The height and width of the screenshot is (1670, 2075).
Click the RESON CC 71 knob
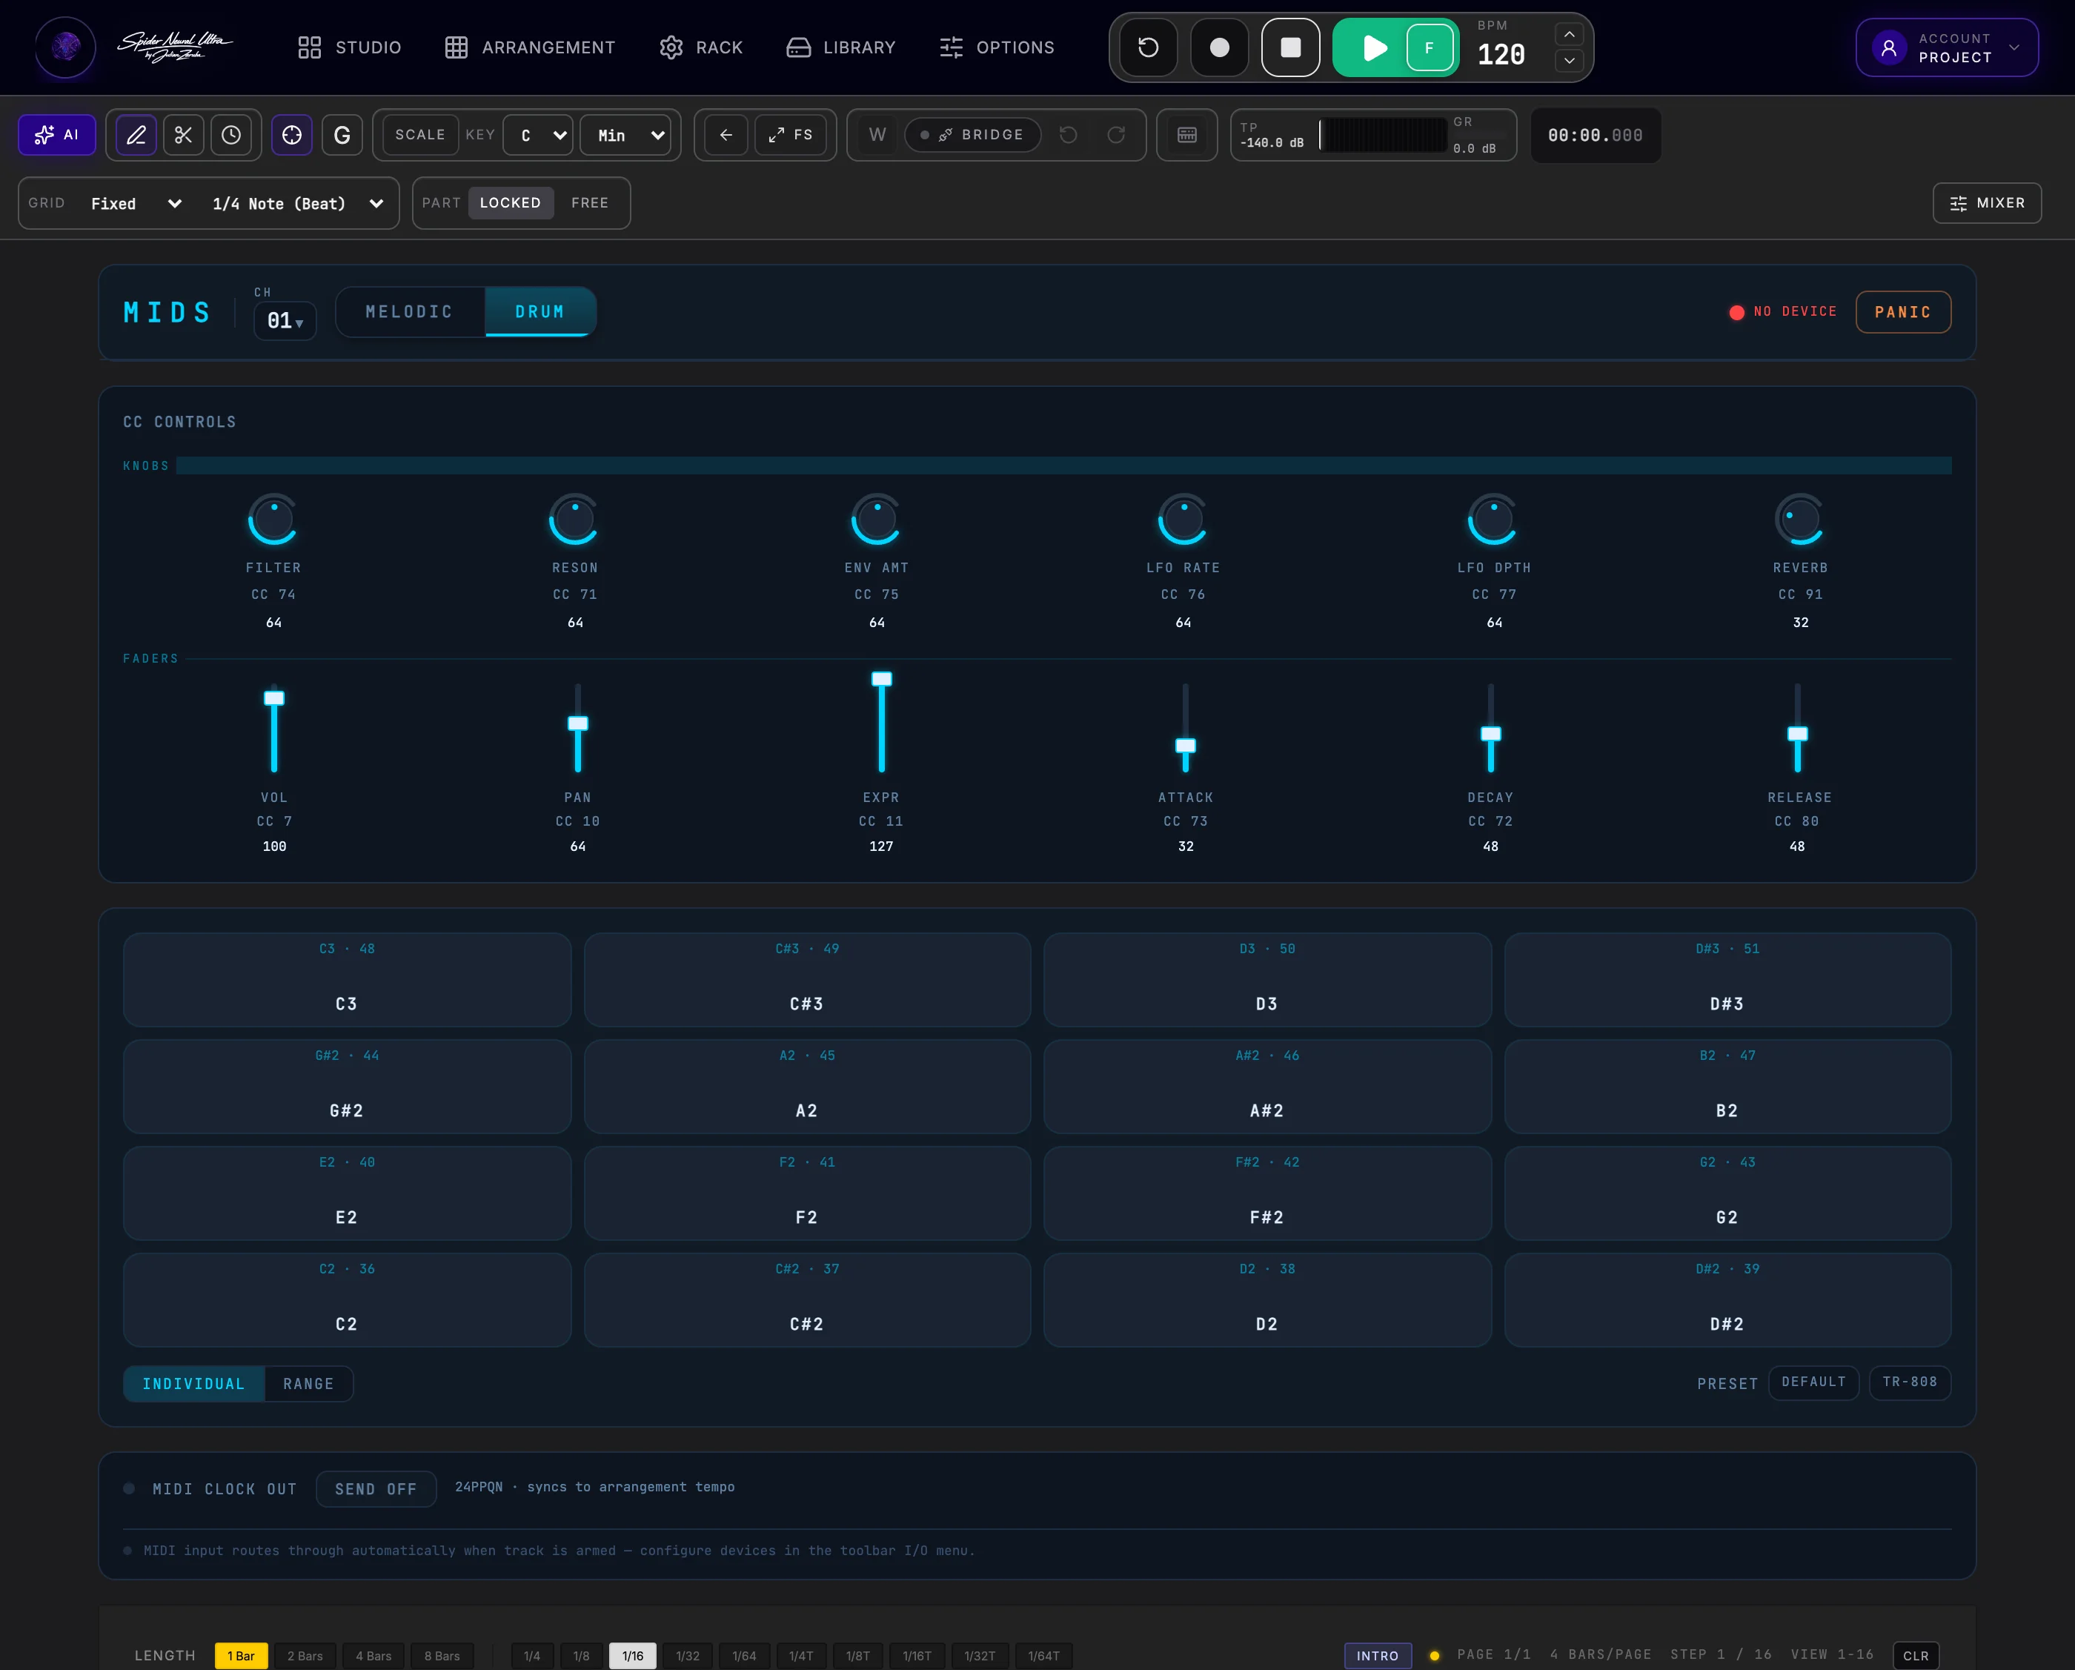[574, 521]
